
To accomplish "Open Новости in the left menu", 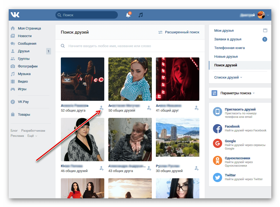I will pyautogui.click(x=25, y=36).
